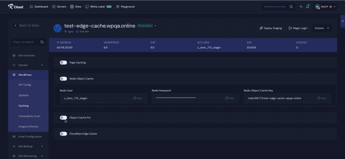Select Vulnerability Scan in the sidebar

29,116
